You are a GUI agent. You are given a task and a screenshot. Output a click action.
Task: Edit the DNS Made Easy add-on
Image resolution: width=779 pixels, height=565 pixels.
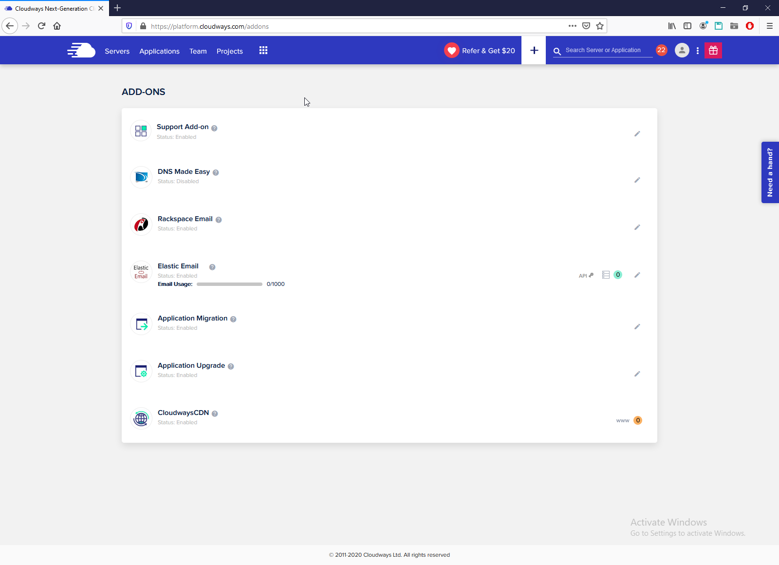pos(637,180)
